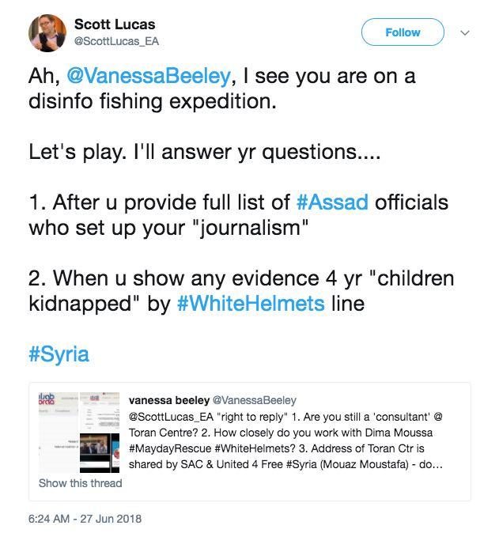Click the @ScottLucas_EA handle below the name
Screen dimensions: 499x533
pos(120,41)
